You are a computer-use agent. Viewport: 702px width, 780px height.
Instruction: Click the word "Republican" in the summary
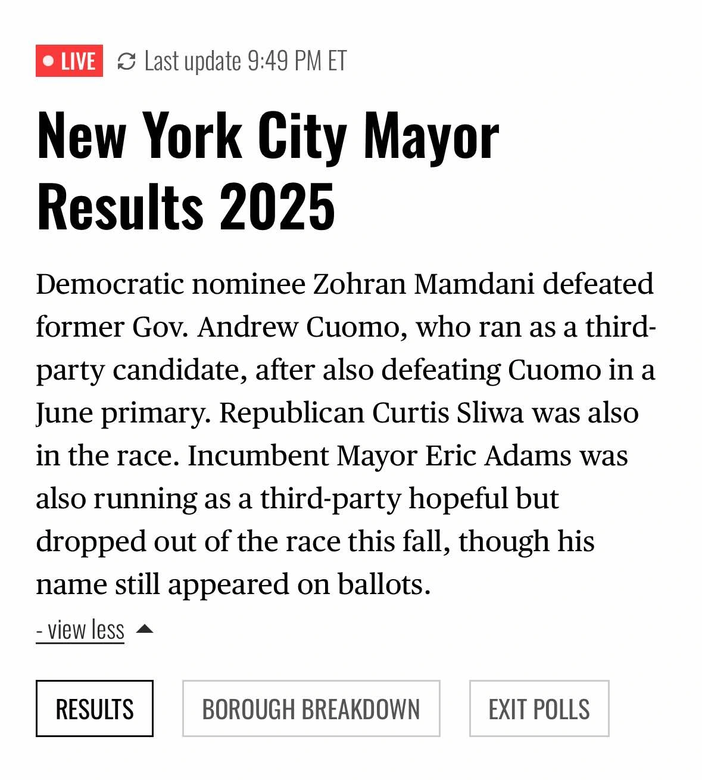click(292, 413)
